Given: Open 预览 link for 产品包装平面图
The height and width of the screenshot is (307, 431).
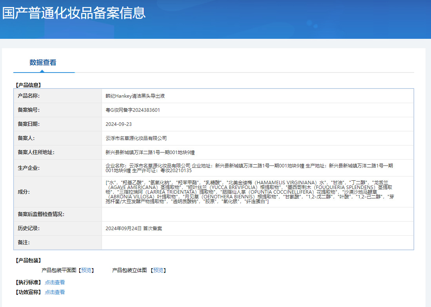Looking at the screenshot, I should [x=86, y=270].
